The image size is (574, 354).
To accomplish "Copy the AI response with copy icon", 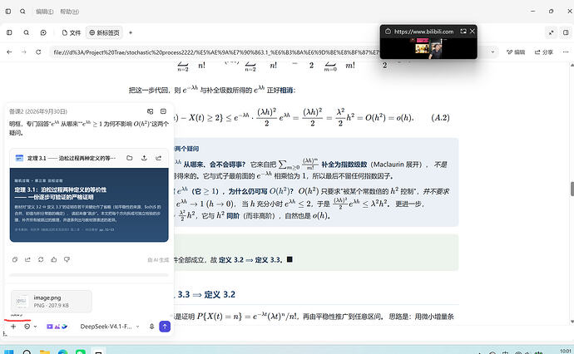I will pyautogui.click(x=15, y=259).
